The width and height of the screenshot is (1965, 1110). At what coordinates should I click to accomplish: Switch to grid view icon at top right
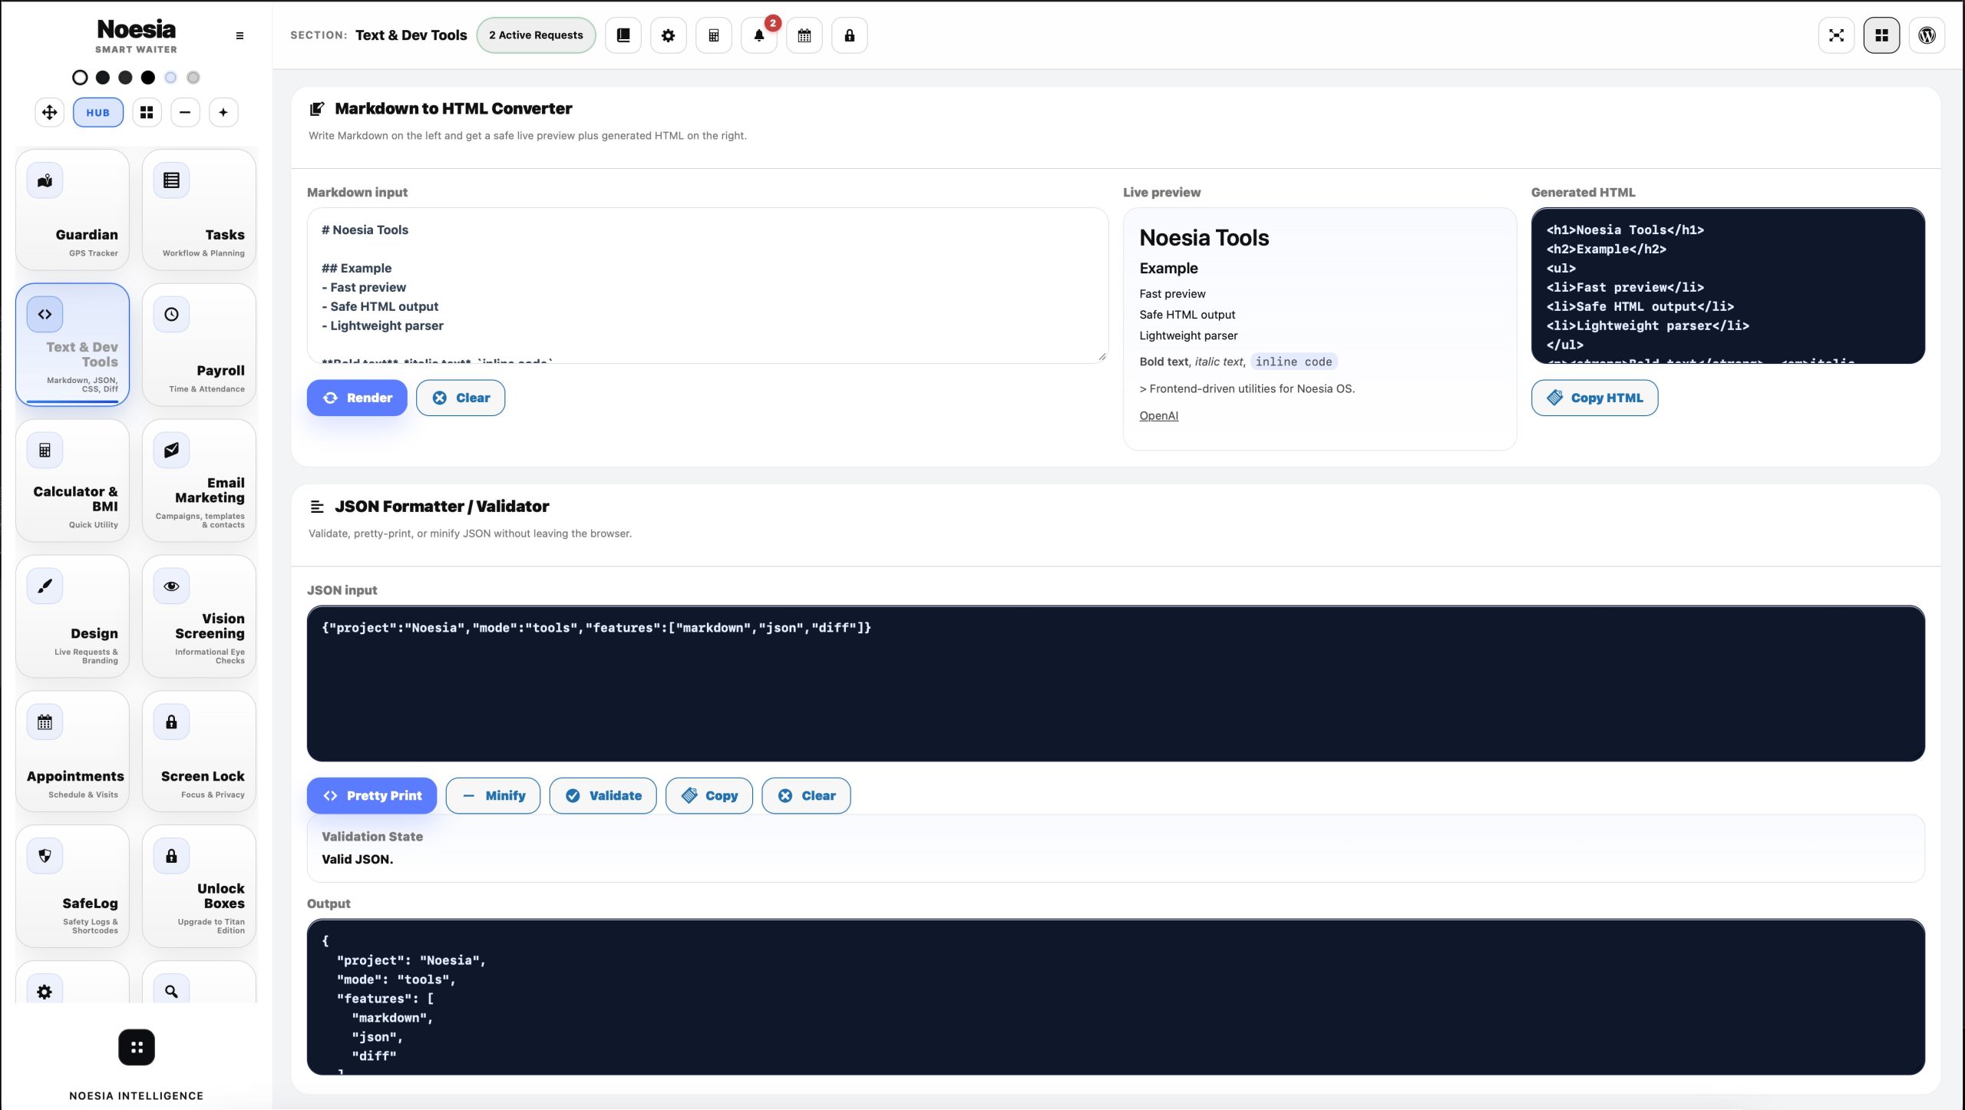pos(1882,35)
